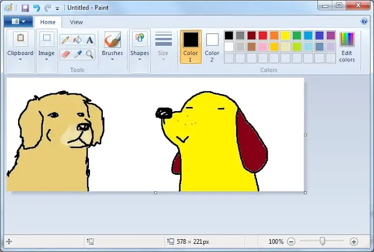
Task: Click the Undo arrow in title bar
Action: [36, 8]
